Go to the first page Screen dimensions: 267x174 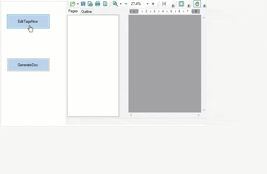click(x=164, y=4)
